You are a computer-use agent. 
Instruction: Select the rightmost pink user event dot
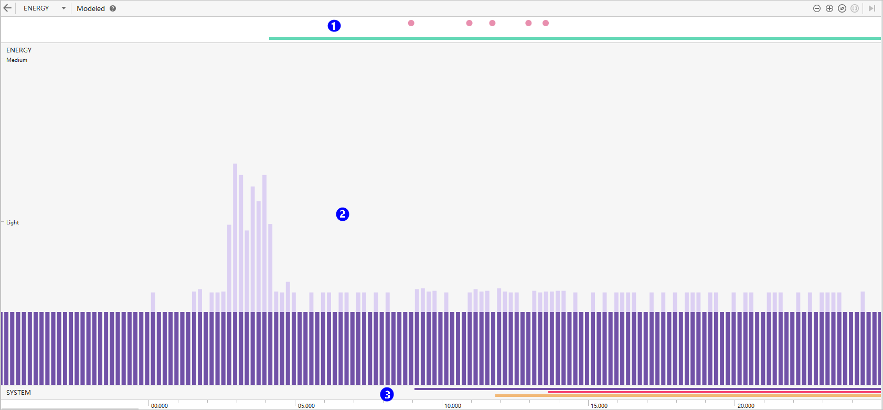pyautogui.click(x=546, y=23)
